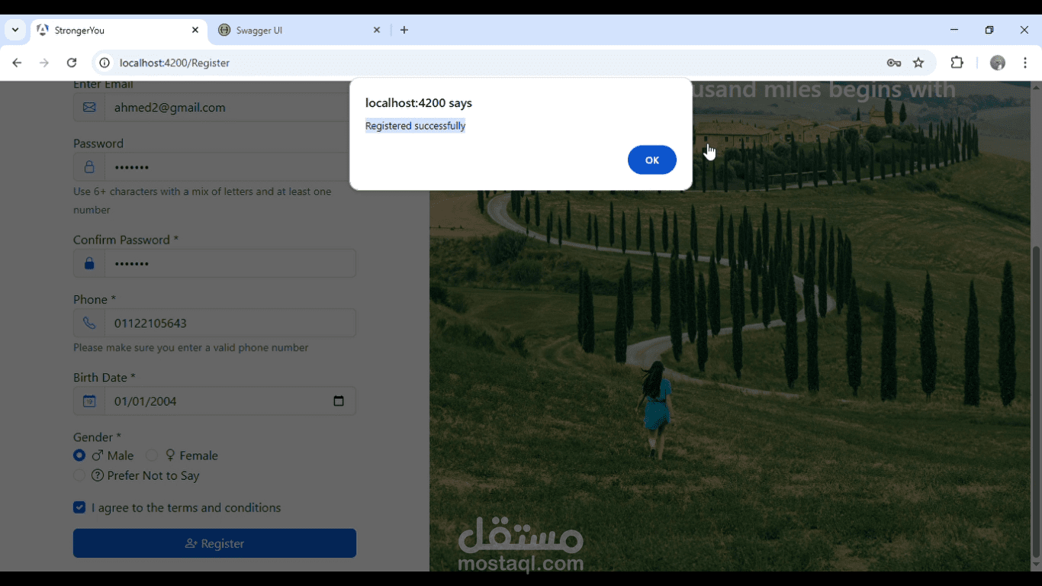Click the 'Birth Date *' label
1042x586 pixels.
click(x=105, y=378)
